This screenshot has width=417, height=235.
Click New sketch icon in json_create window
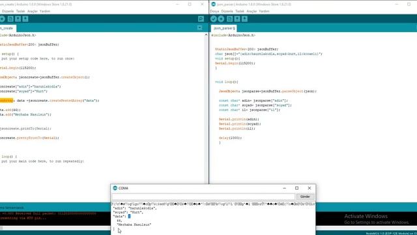(x=10, y=19)
